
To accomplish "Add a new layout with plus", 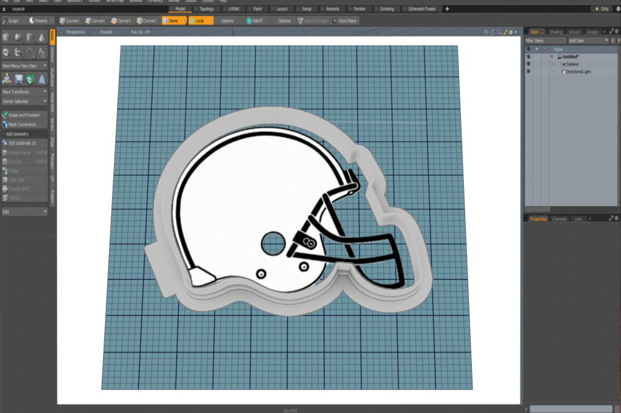I will pyautogui.click(x=447, y=8).
